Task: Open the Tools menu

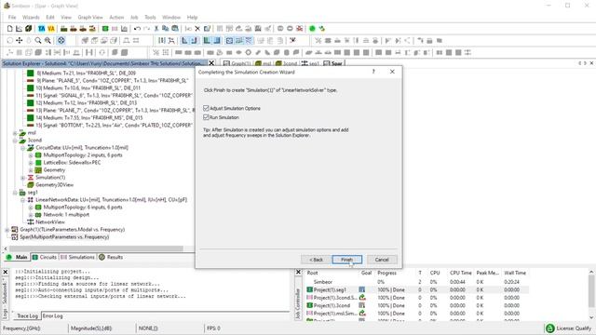Action: [x=150, y=17]
